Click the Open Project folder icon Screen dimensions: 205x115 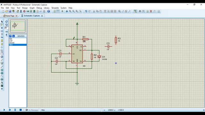(x=6, y=11)
